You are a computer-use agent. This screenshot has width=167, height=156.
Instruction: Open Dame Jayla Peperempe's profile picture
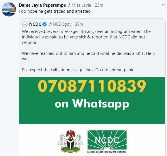(9, 10)
